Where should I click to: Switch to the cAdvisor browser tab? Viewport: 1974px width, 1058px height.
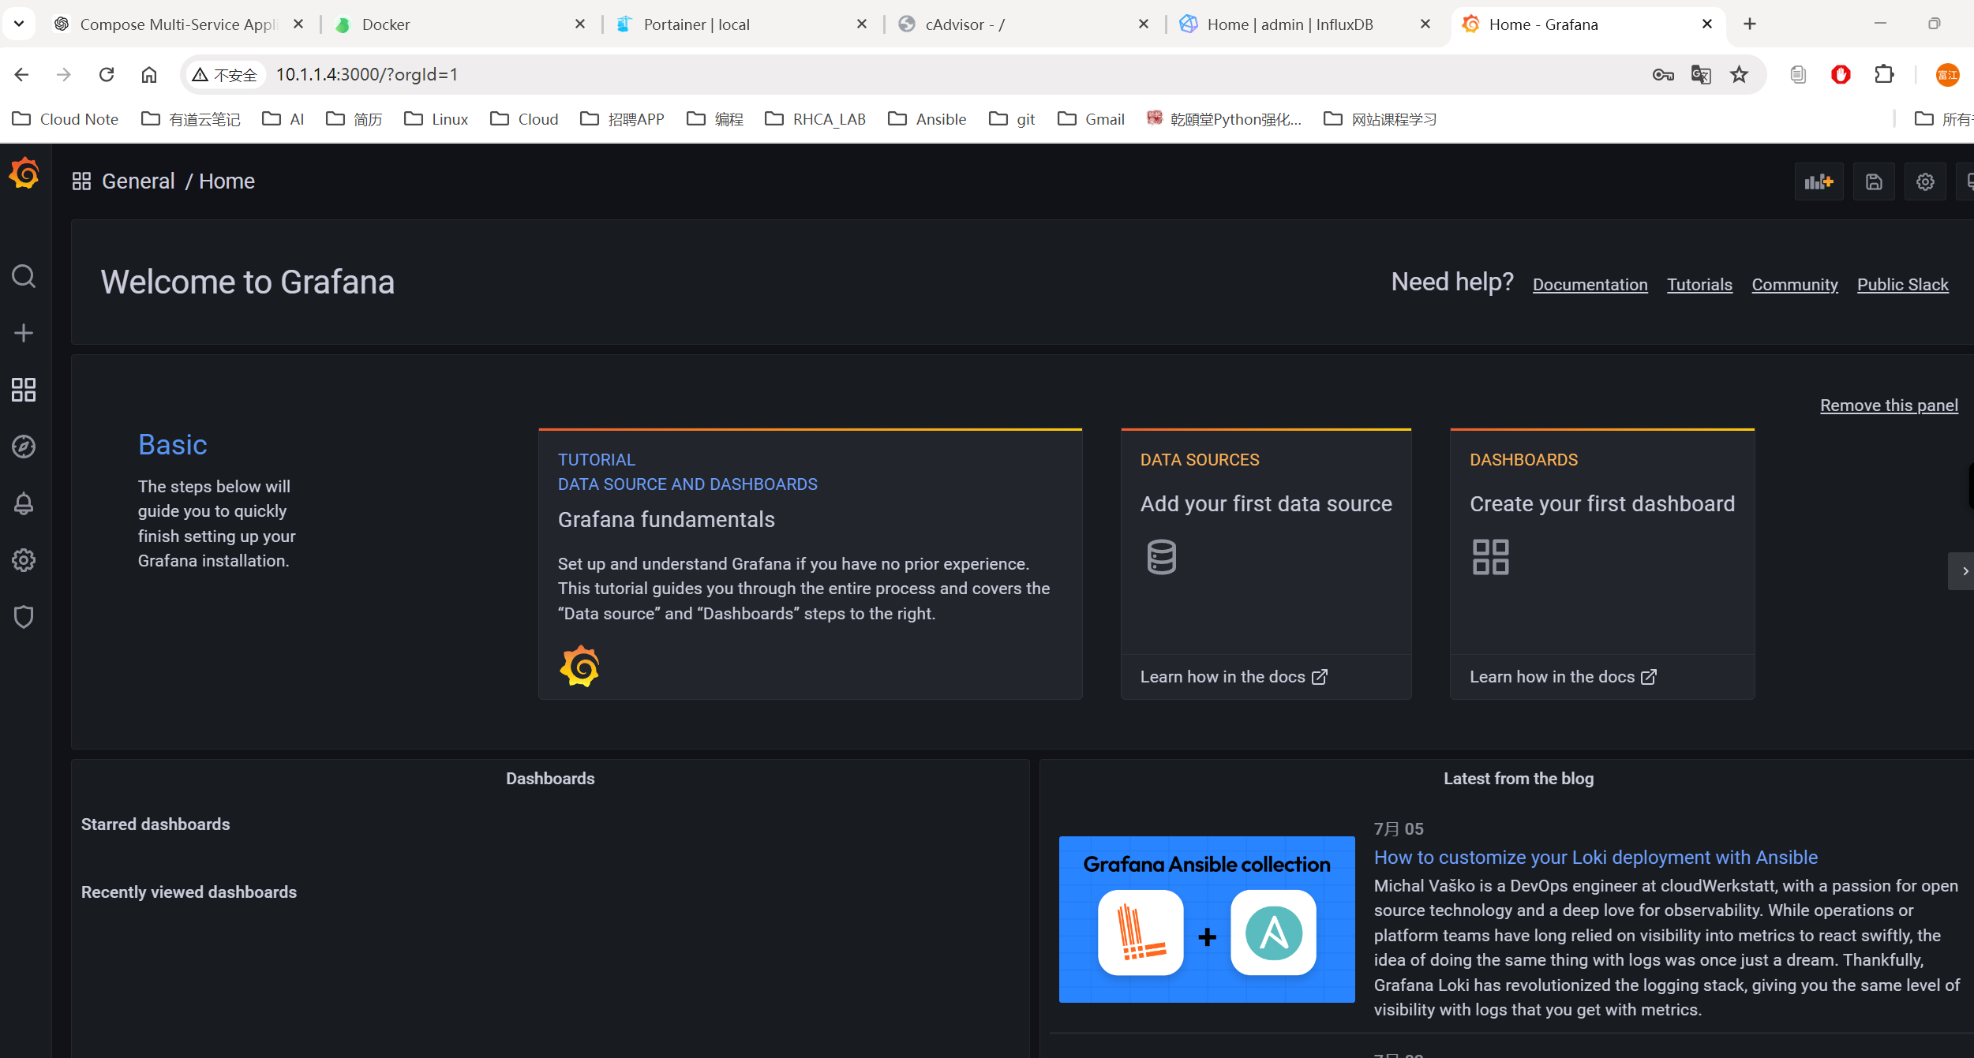[965, 24]
